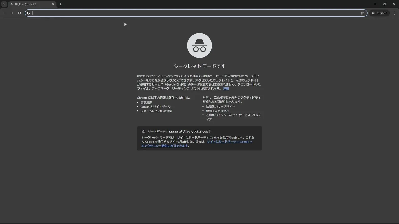Click the Google icon in address bar
The width and height of the screenshot is (399, 224).
coord(28,13)
